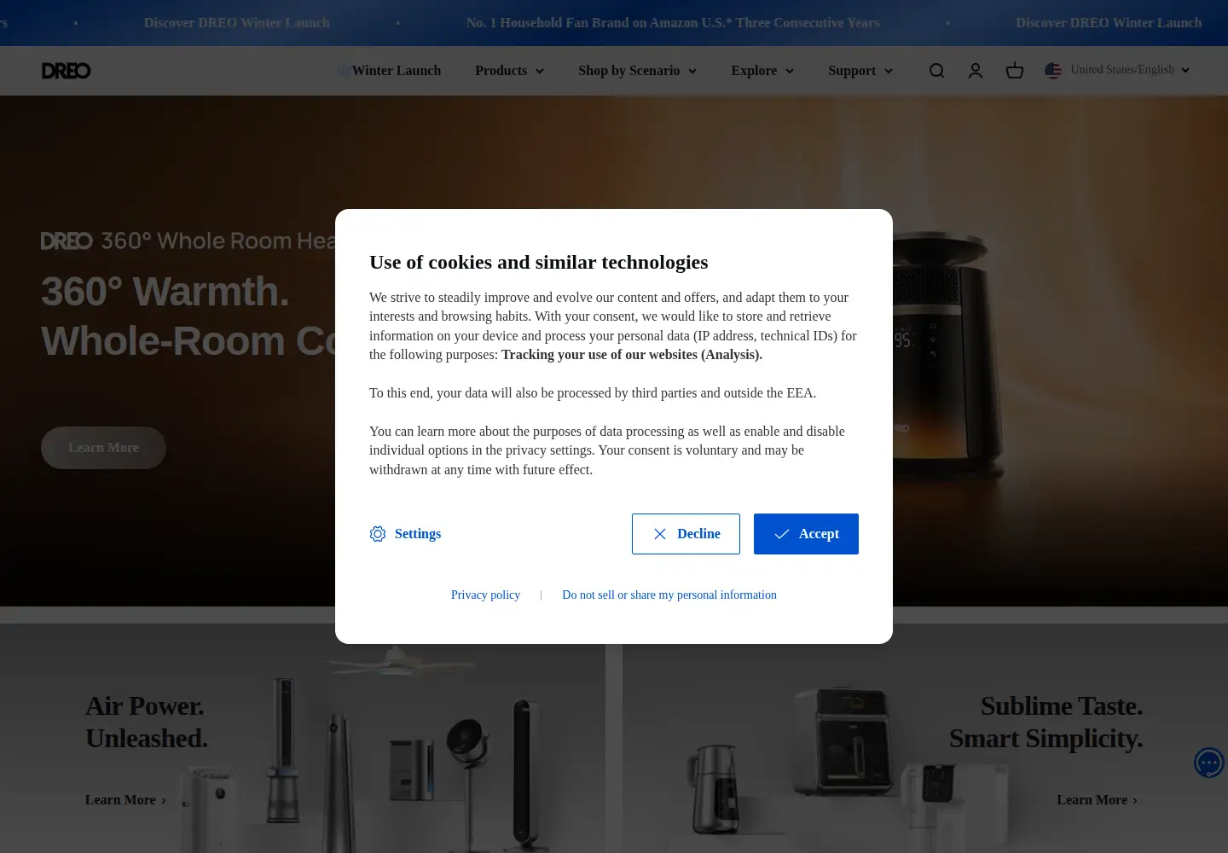Accept cookies in the dialog
Viewport: 1228px width, 853px height.
click(x=806, y=534)
